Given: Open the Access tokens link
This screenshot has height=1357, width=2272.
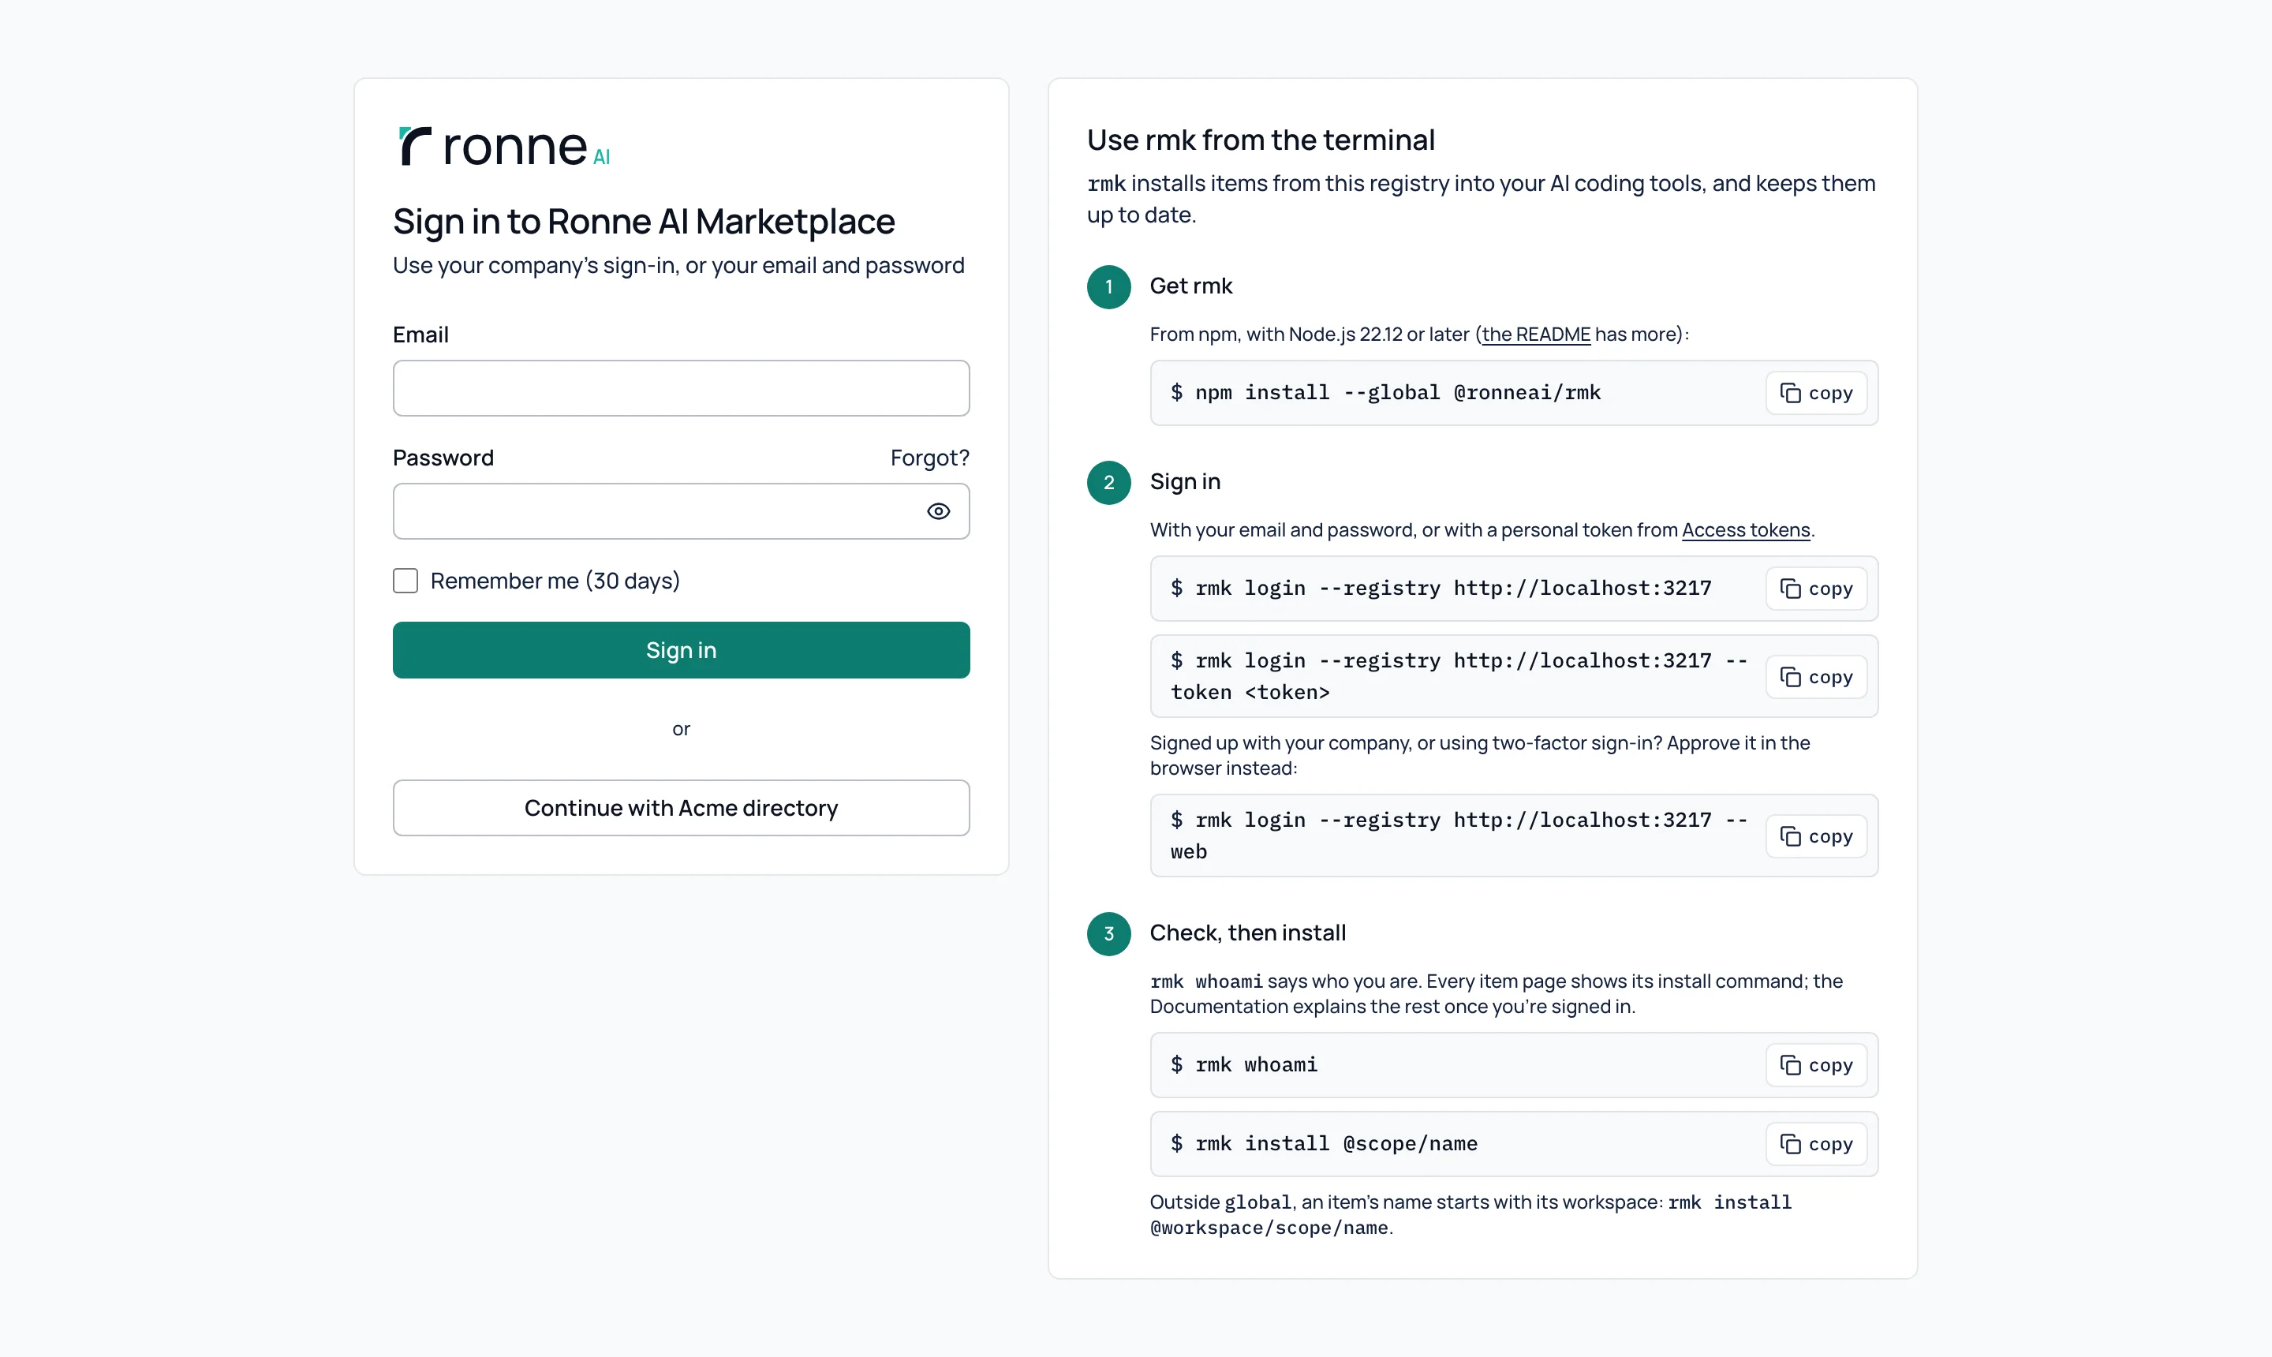Looking at the screenshot, I should coord(1745,530).
